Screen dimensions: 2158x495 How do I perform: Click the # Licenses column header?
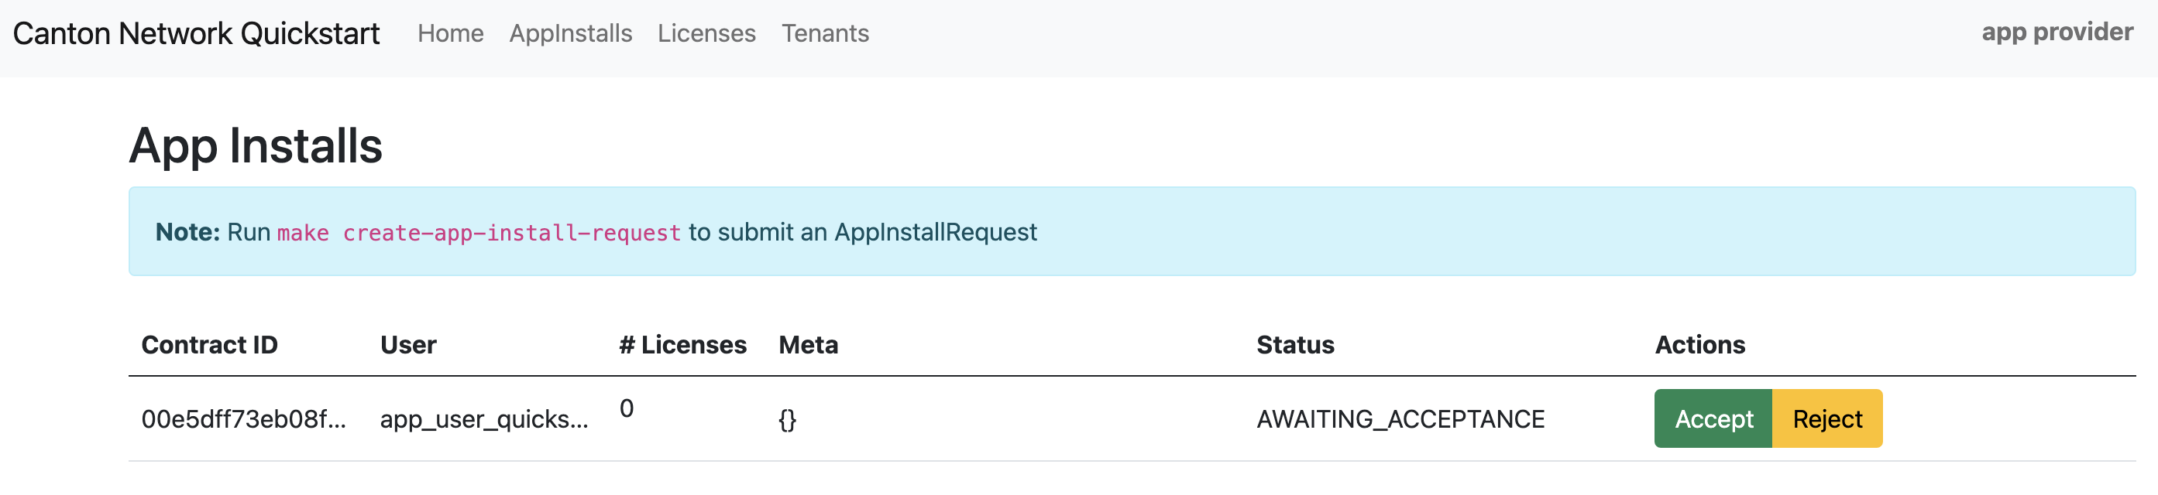click(x=682, y=344)
